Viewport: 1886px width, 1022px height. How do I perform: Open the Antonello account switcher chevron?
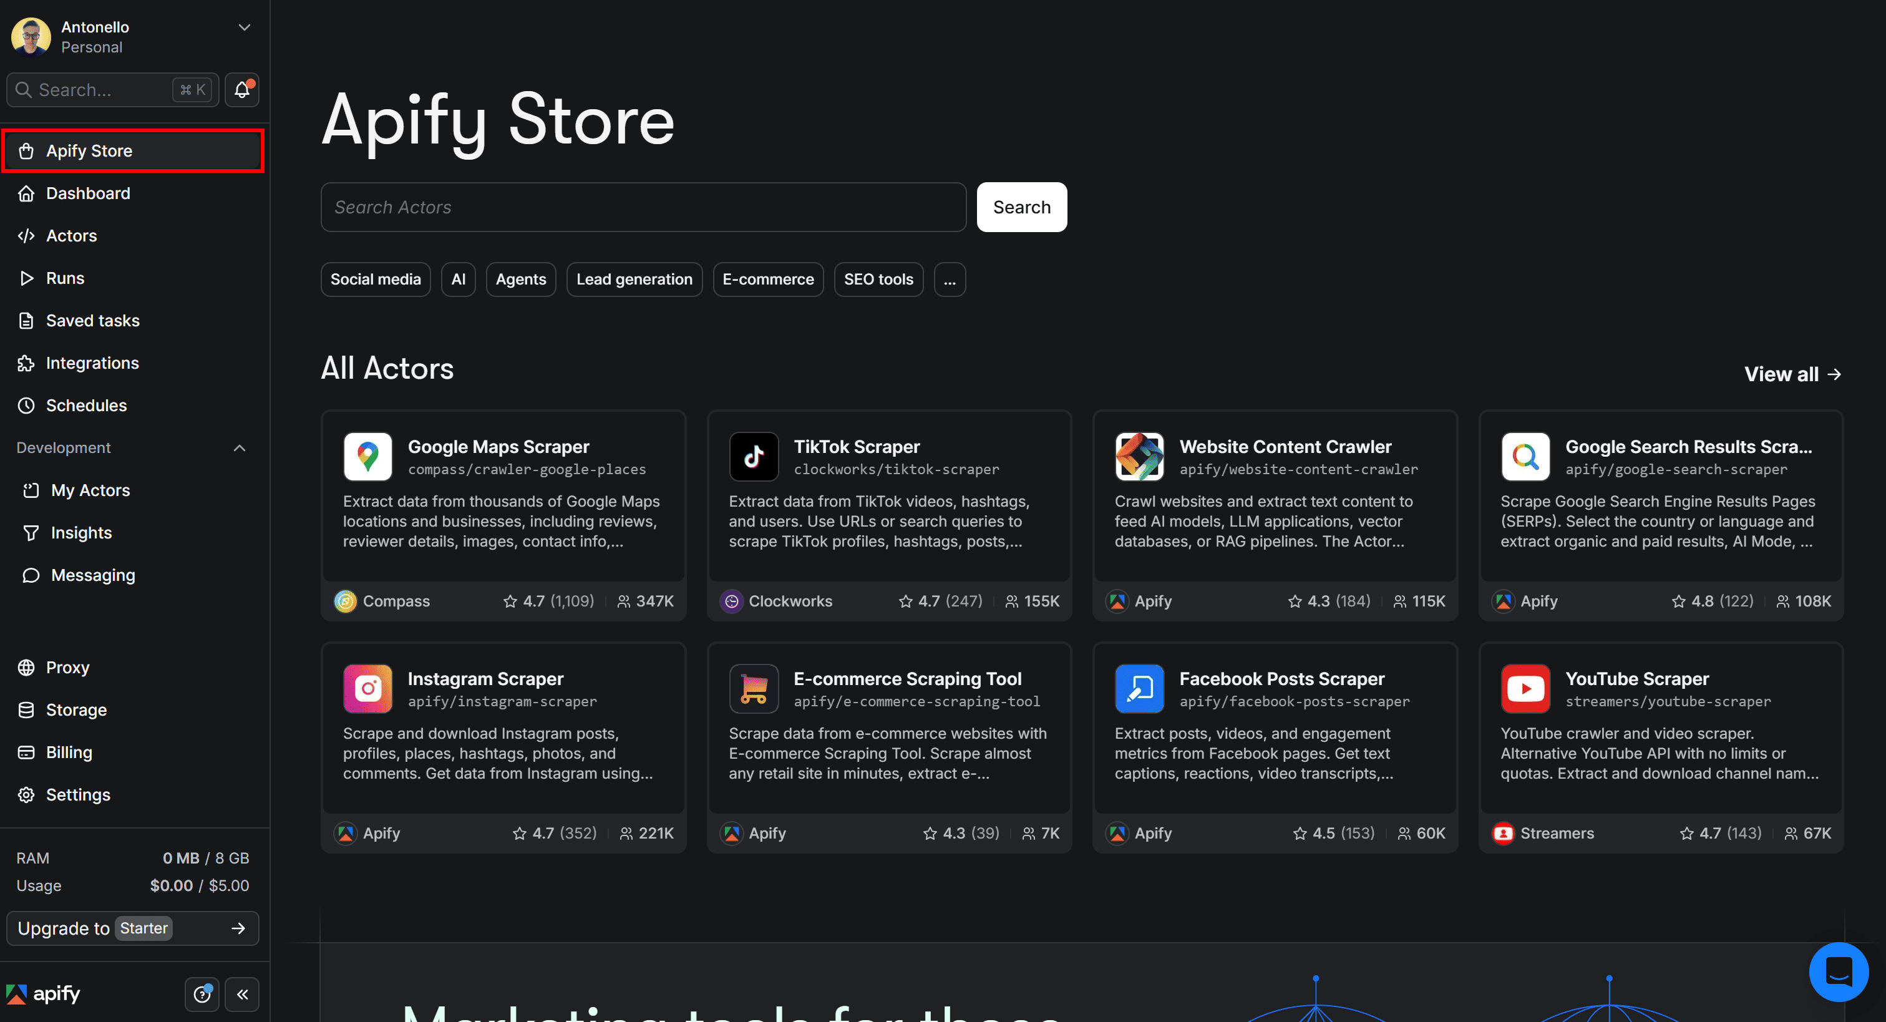[244, 27]
